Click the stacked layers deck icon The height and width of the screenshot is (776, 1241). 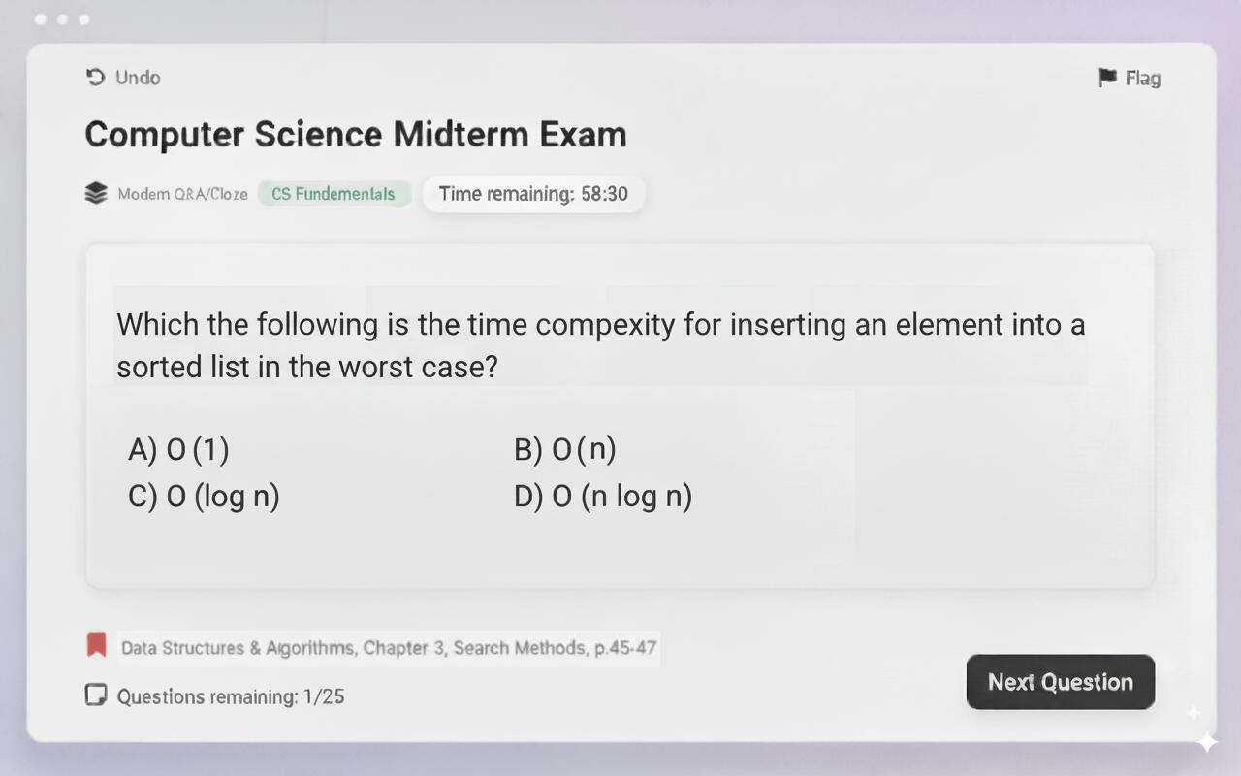coord(96,194)
